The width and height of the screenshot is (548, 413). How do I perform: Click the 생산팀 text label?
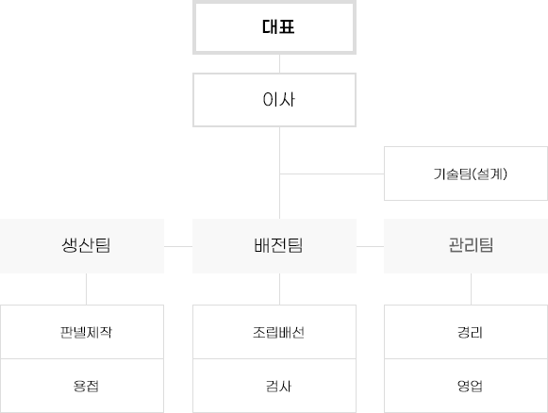point(86,245)
